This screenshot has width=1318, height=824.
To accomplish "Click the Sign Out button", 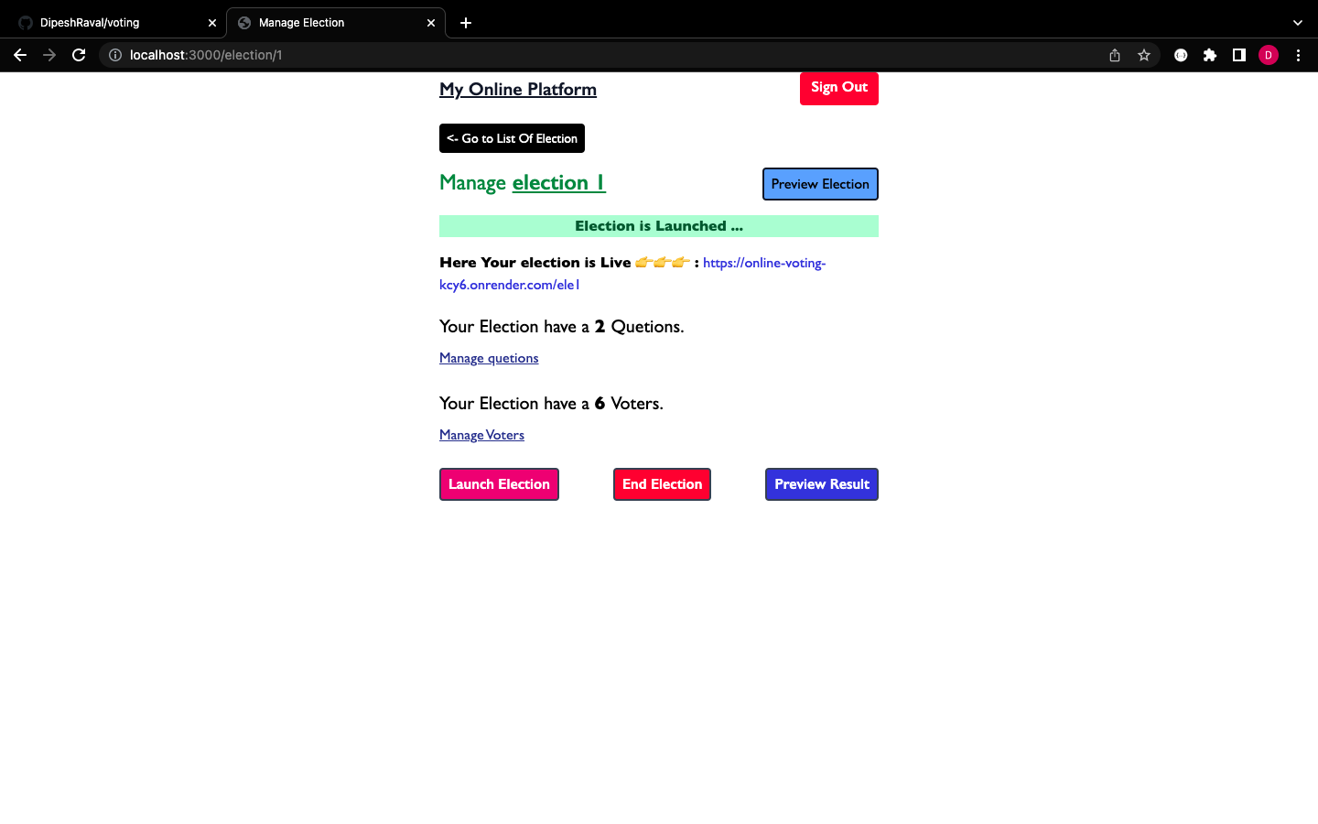I will 838,88.
